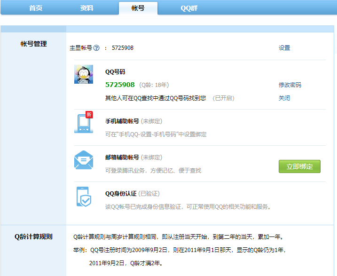This screenshot has height=276, width=337.
Task: Click the QQ identity verification shield icon
Action: point(84,197)
